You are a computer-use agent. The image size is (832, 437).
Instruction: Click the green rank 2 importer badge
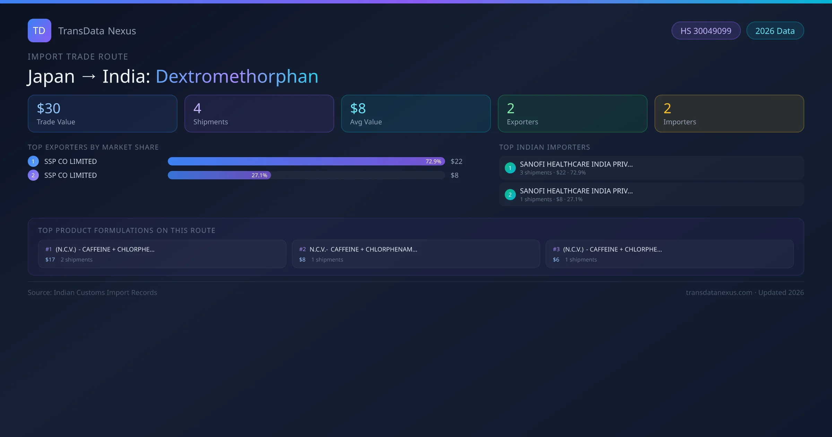(510, 195)
